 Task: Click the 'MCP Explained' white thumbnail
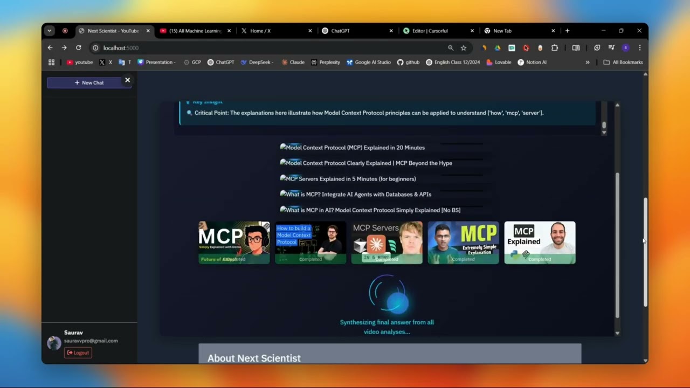point(540,242)
